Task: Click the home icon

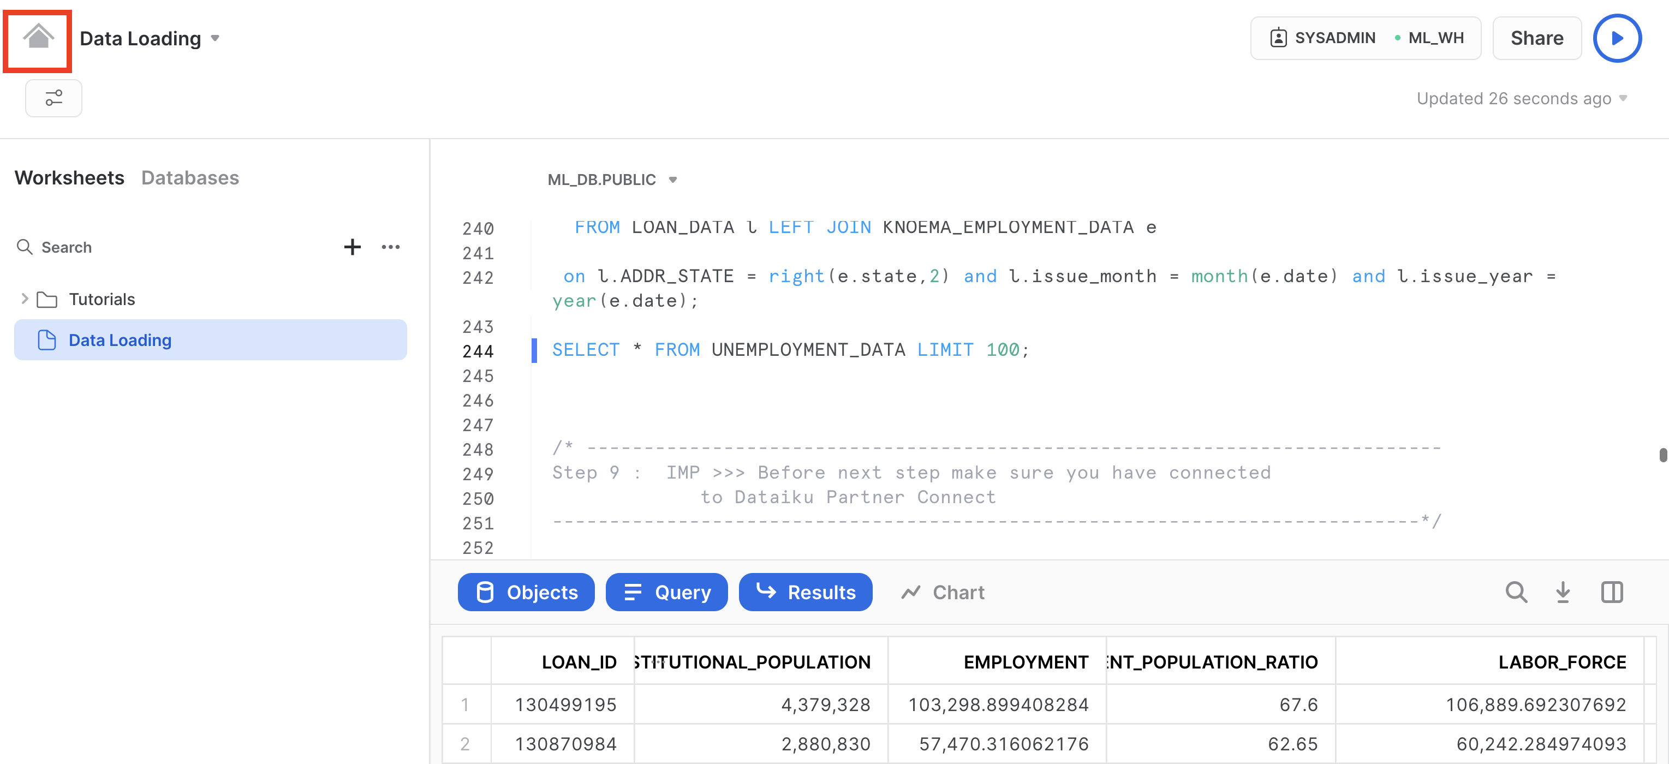Action: point(38,37)
